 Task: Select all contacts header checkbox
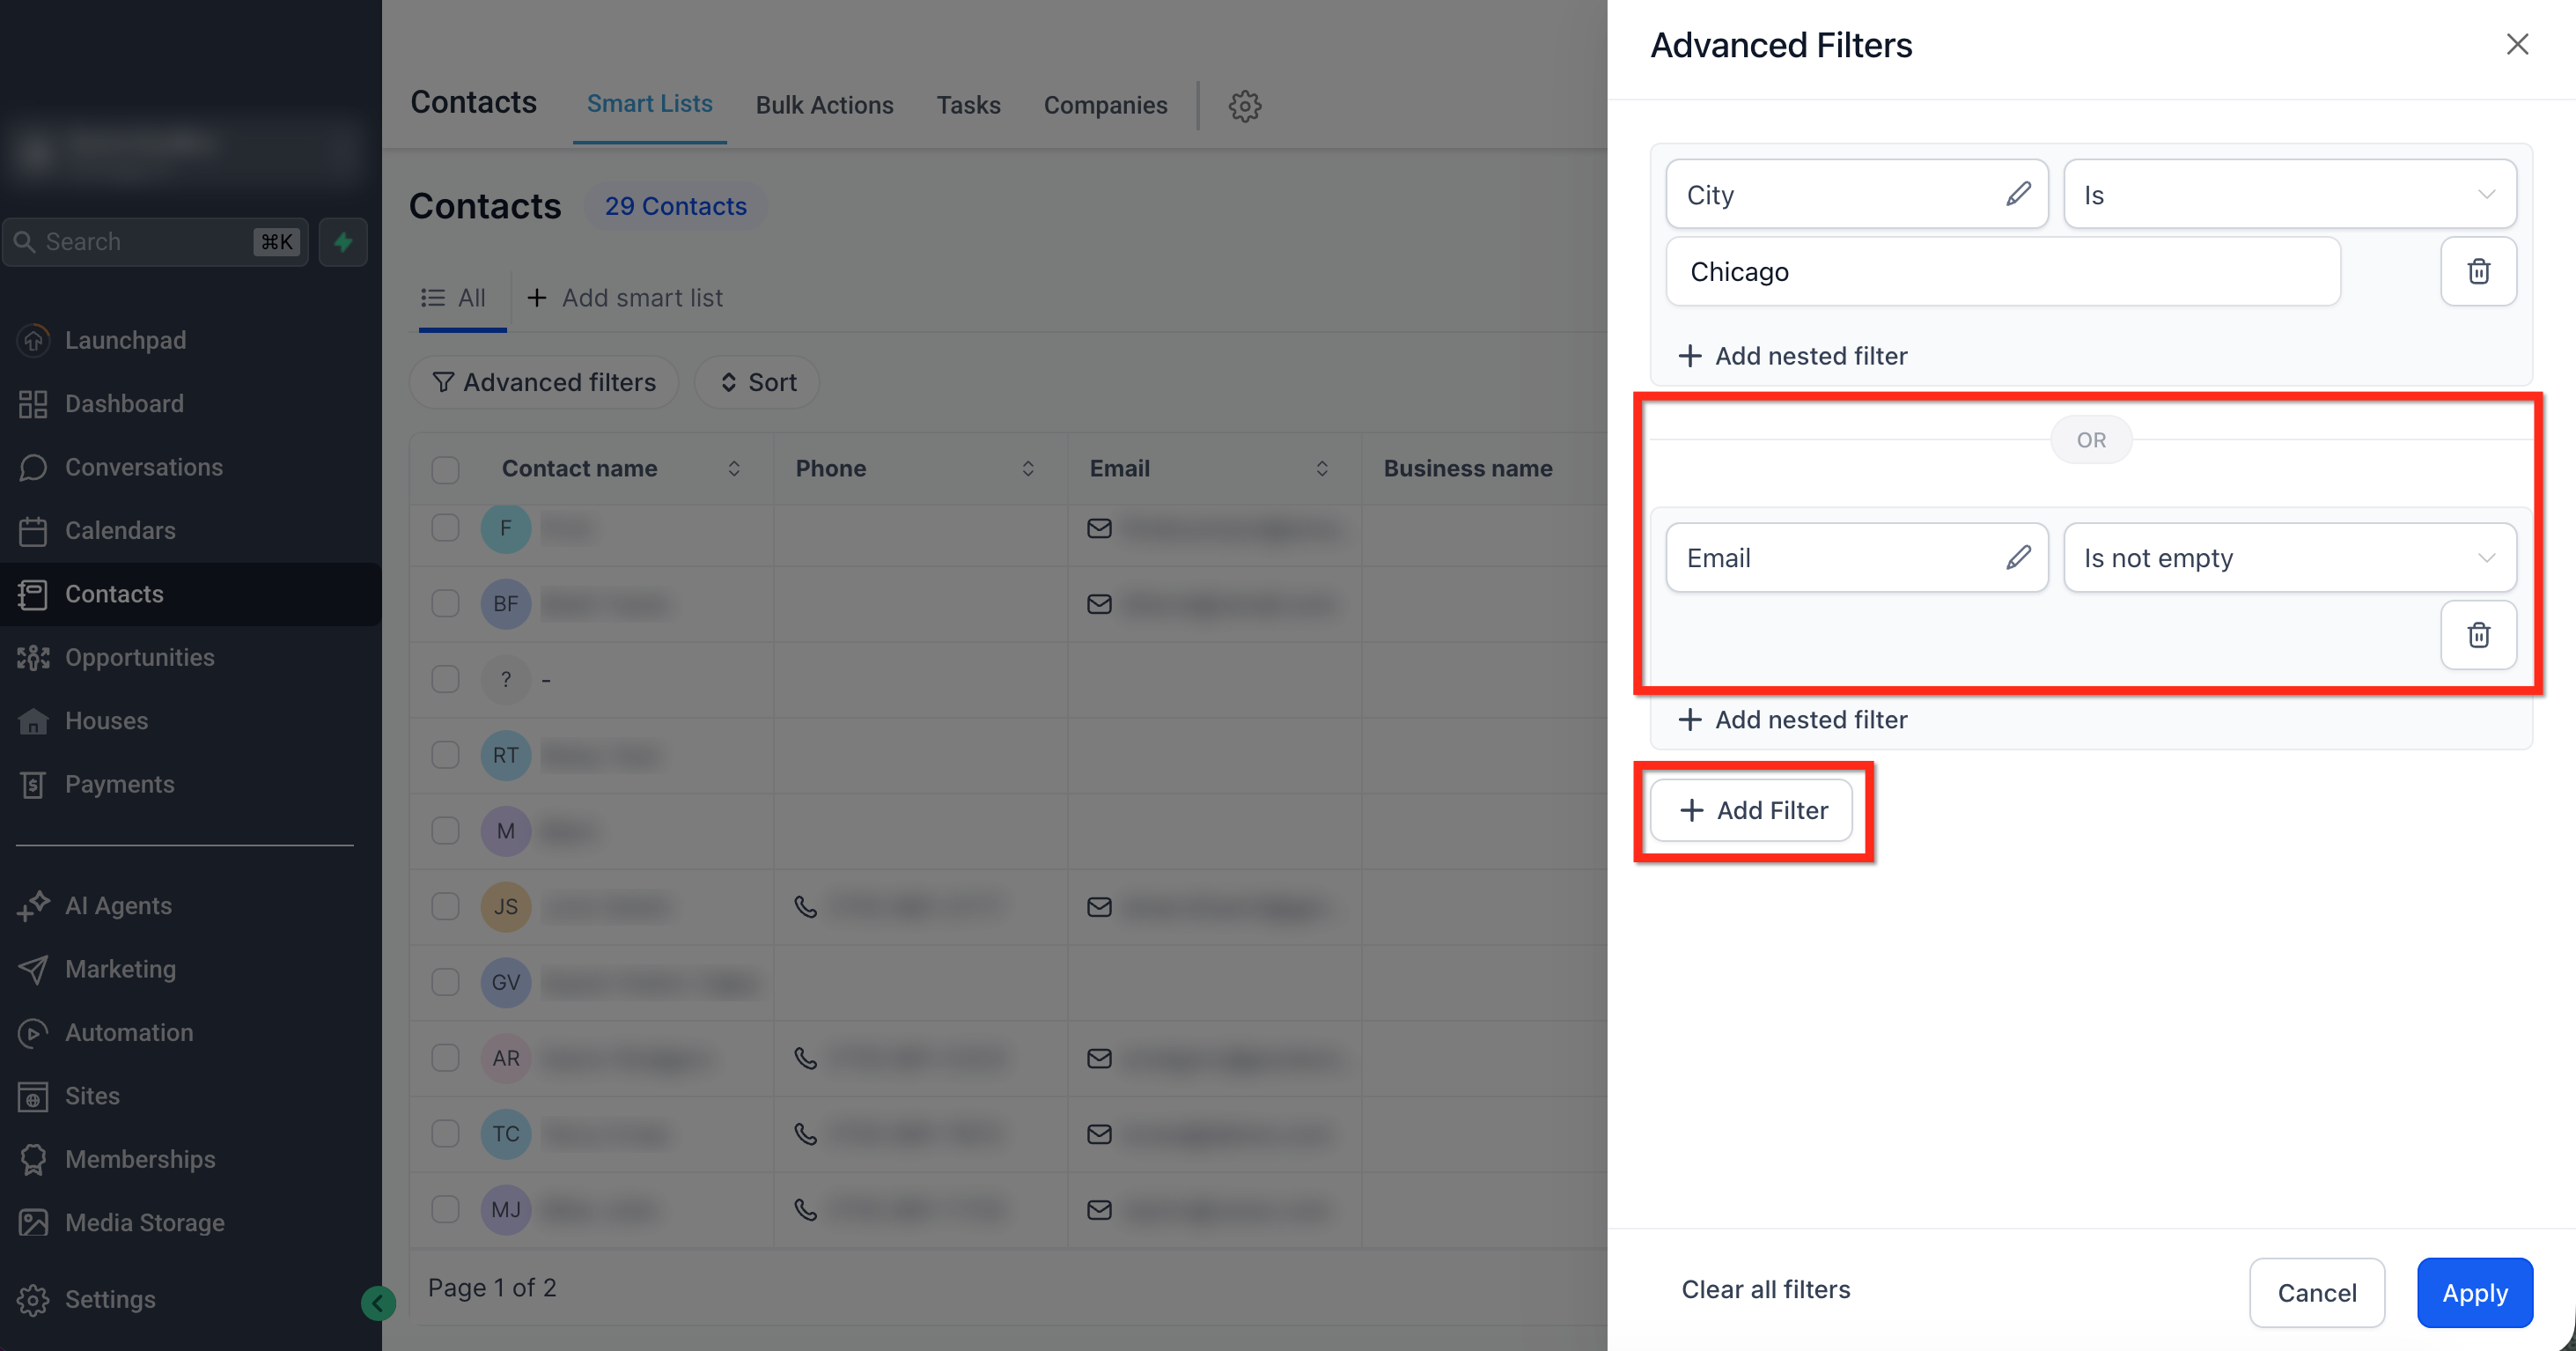pyautogui.click(x=445, y=469)
